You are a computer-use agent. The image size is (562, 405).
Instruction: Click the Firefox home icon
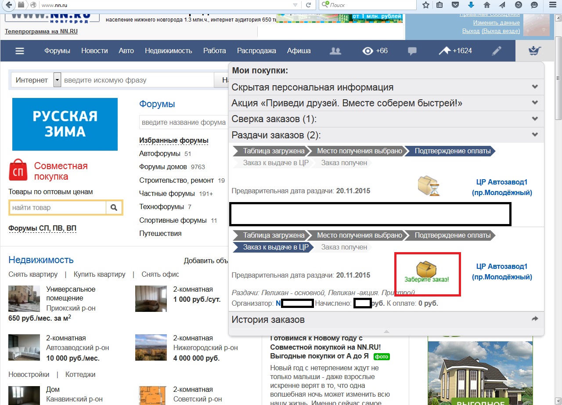point(486,5)
